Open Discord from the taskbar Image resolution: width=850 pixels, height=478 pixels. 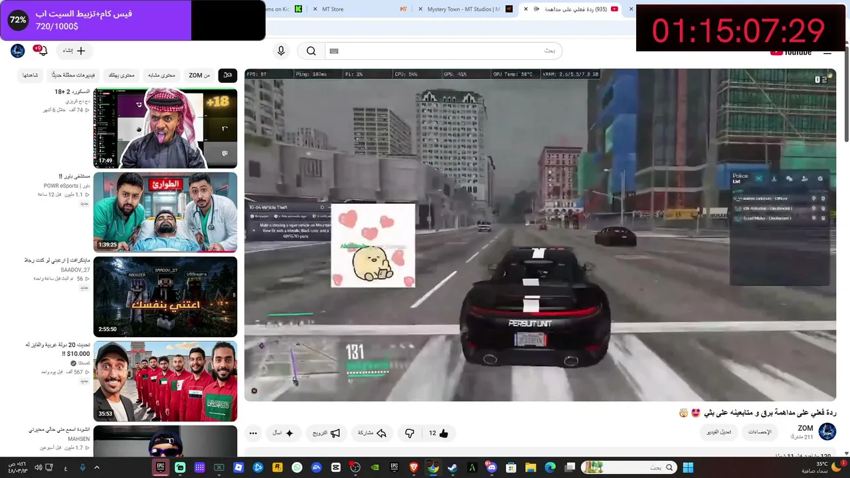tap(491, 467)
